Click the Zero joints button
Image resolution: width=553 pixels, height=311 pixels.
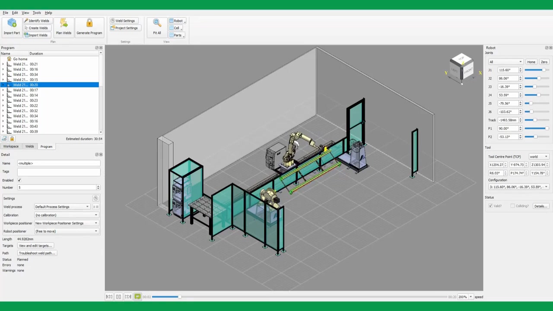click(x=544, y=62)
